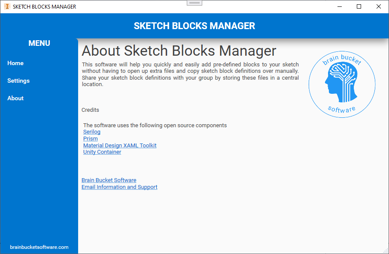
Task: Select About in the side menu
Action: [15, 98]
